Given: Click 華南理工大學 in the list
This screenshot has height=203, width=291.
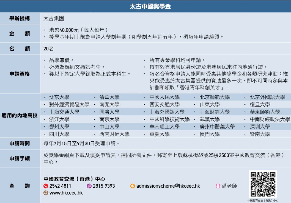Looking at the screenshot, I should (x=164, y=127).
